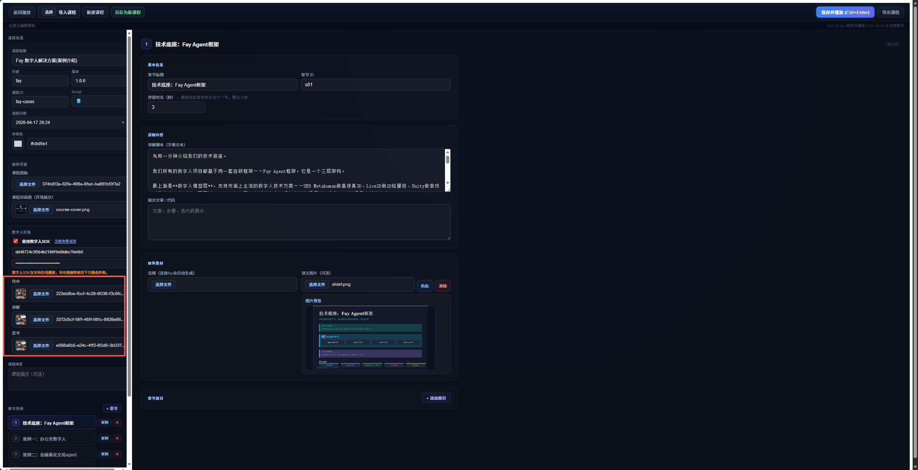The image size is (918, 470).
Task: Toggle the 使用数字人SDK checkbox
Action: tap(16, 241)
